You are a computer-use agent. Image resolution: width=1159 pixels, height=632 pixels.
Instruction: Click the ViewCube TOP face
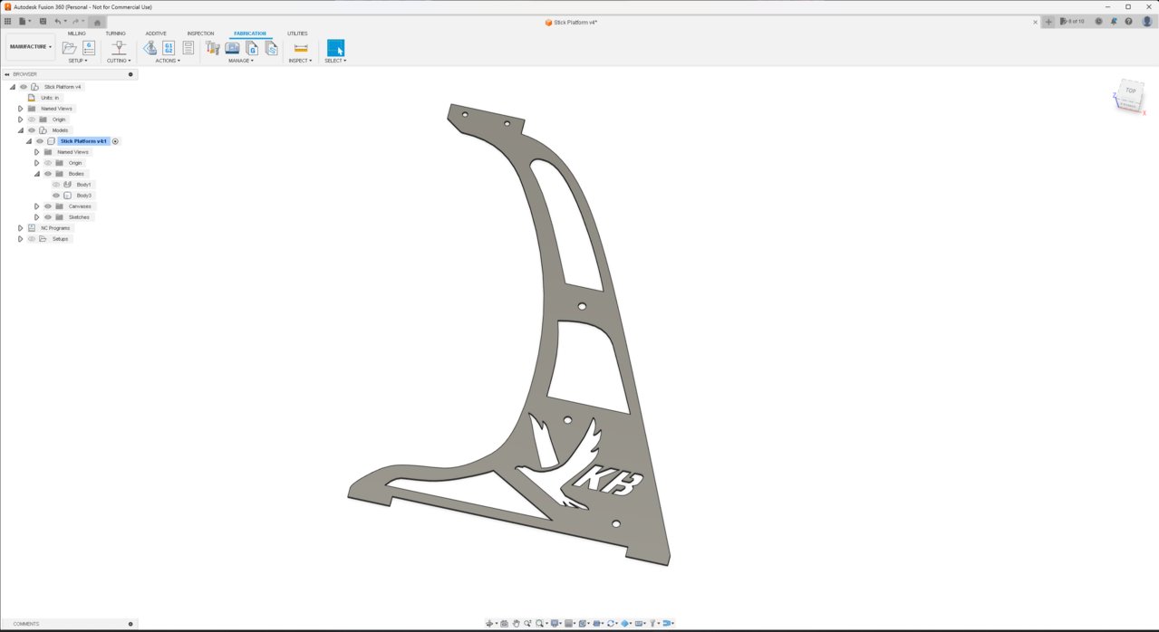click(x=1130, y=91)
